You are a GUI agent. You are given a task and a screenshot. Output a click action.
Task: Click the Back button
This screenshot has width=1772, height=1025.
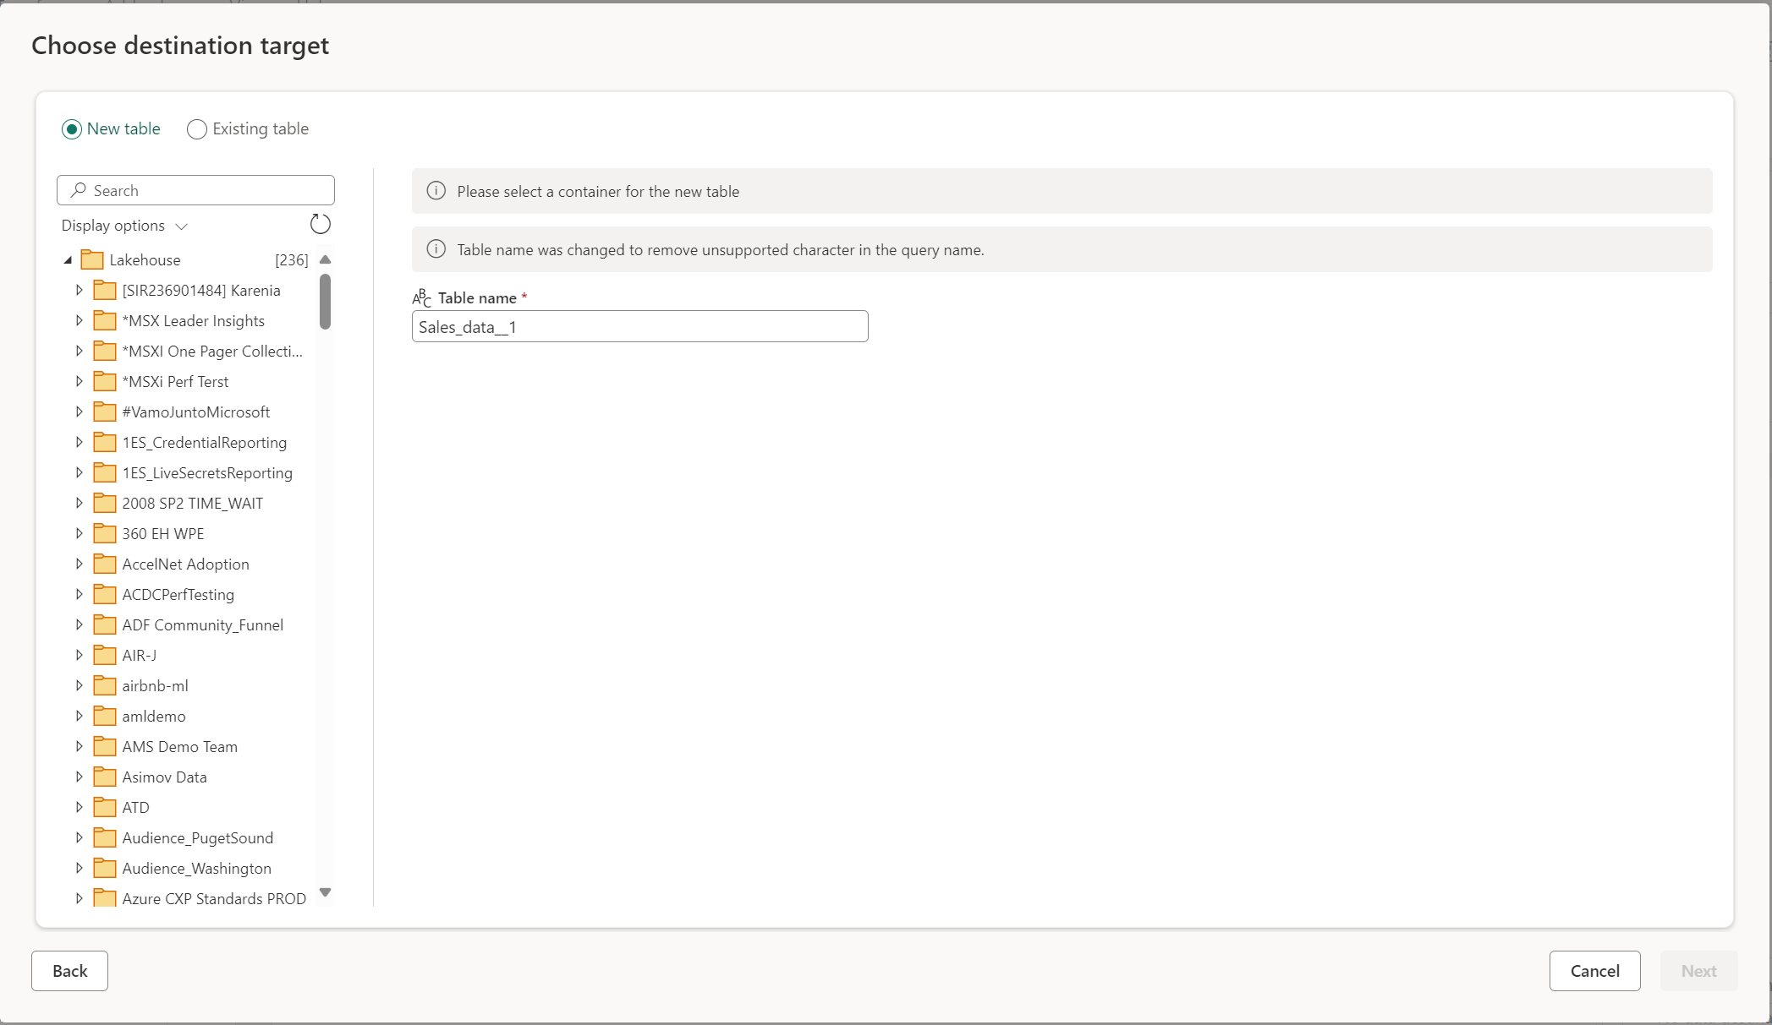[x=69, y=970]
